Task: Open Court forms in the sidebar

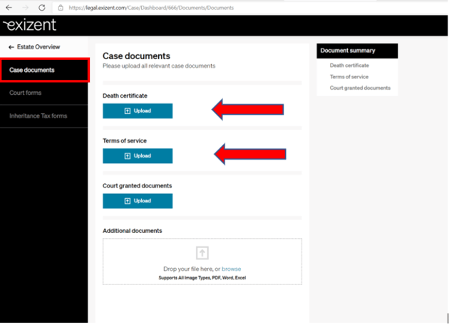Action: pyautogui.click(x=44, y=93)
